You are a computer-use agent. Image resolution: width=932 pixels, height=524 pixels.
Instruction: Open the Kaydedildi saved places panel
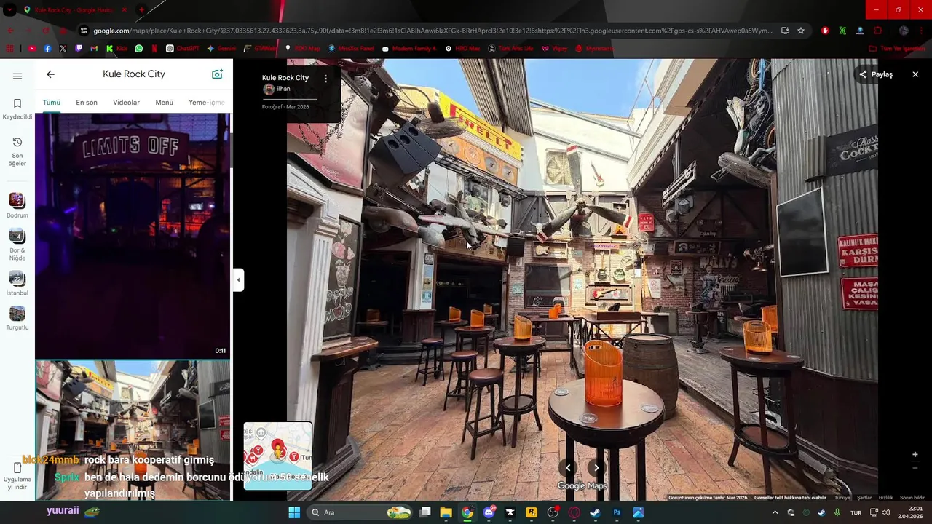click(x=17, y=109)
